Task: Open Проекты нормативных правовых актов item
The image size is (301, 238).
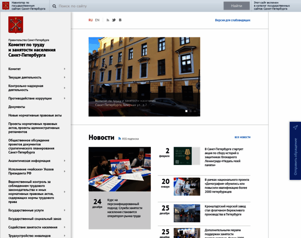Action: tap(34, 128)
